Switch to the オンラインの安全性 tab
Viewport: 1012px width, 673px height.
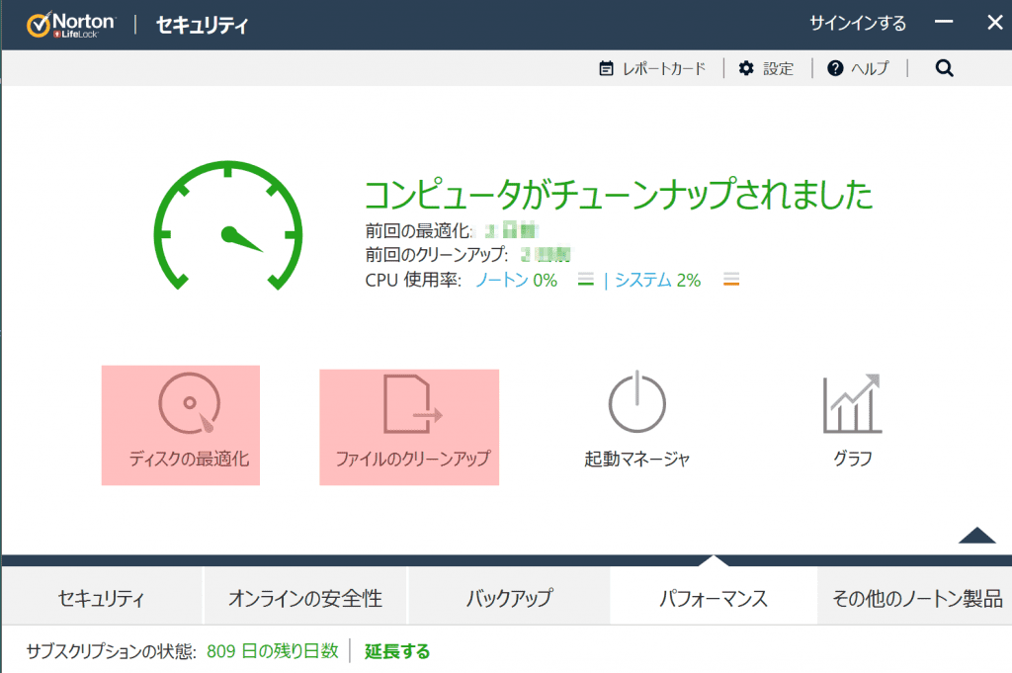305,598
